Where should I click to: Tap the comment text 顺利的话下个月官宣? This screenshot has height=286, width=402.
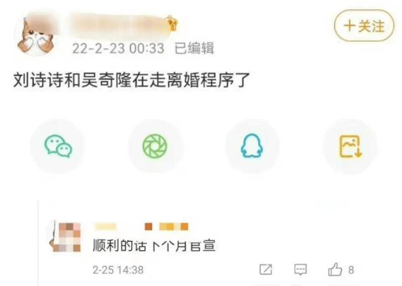[x=154, y=246]
